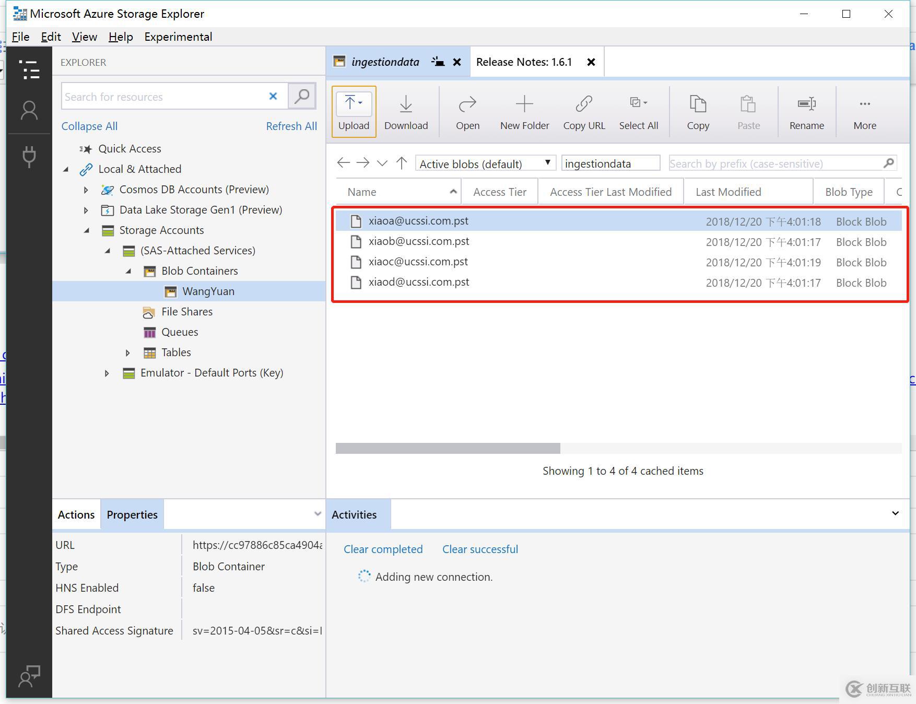Open the Account Management sidebar icon
Image resolution: width=916 pixels, height=704 pixels.
pos(29,111)
